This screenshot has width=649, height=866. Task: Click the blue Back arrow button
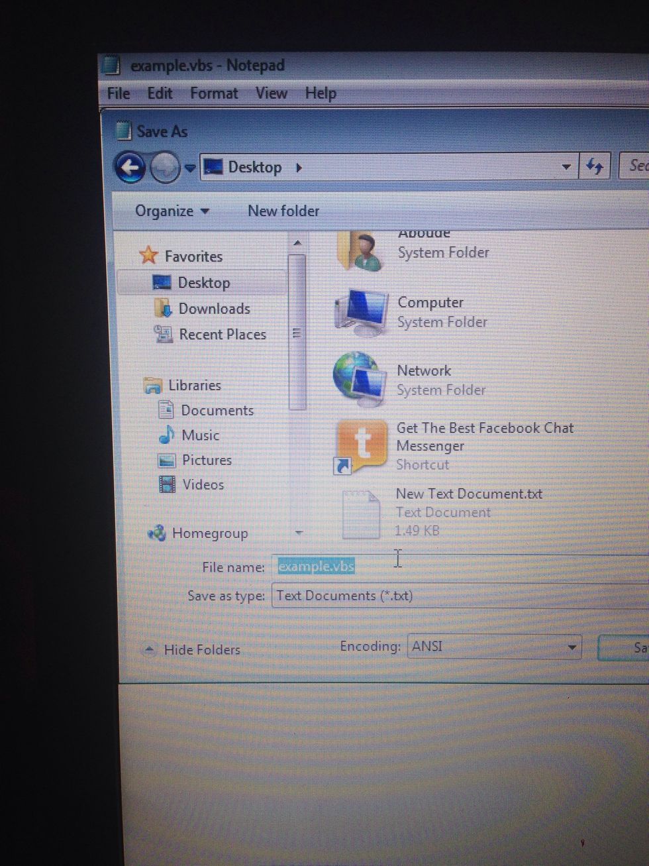click(x=130, y=167)
